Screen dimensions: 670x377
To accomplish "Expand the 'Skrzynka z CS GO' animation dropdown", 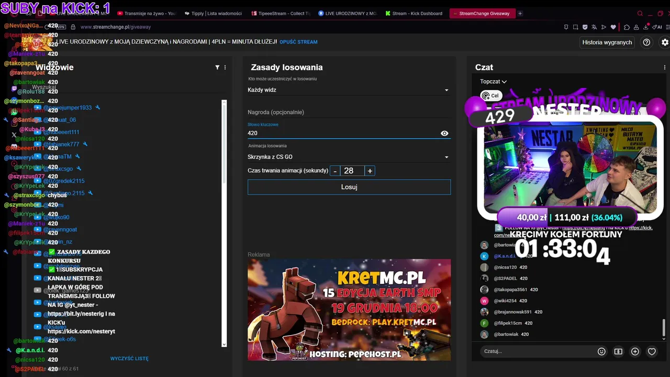I will point(349,157).
